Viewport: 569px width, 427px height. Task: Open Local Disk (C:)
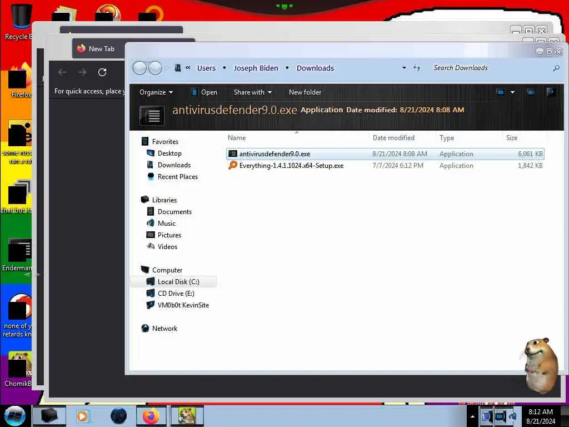tap(178, 282)
